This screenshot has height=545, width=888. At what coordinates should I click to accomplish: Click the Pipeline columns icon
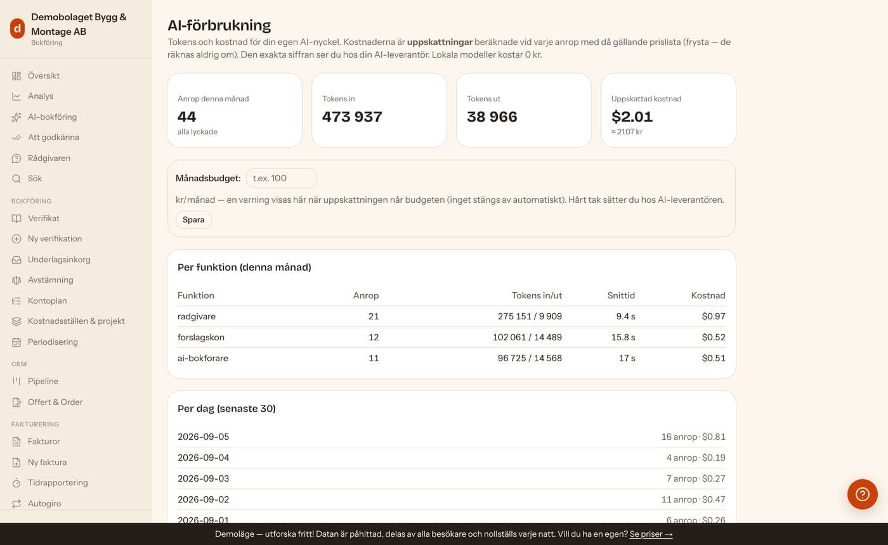tap(16, 381)
